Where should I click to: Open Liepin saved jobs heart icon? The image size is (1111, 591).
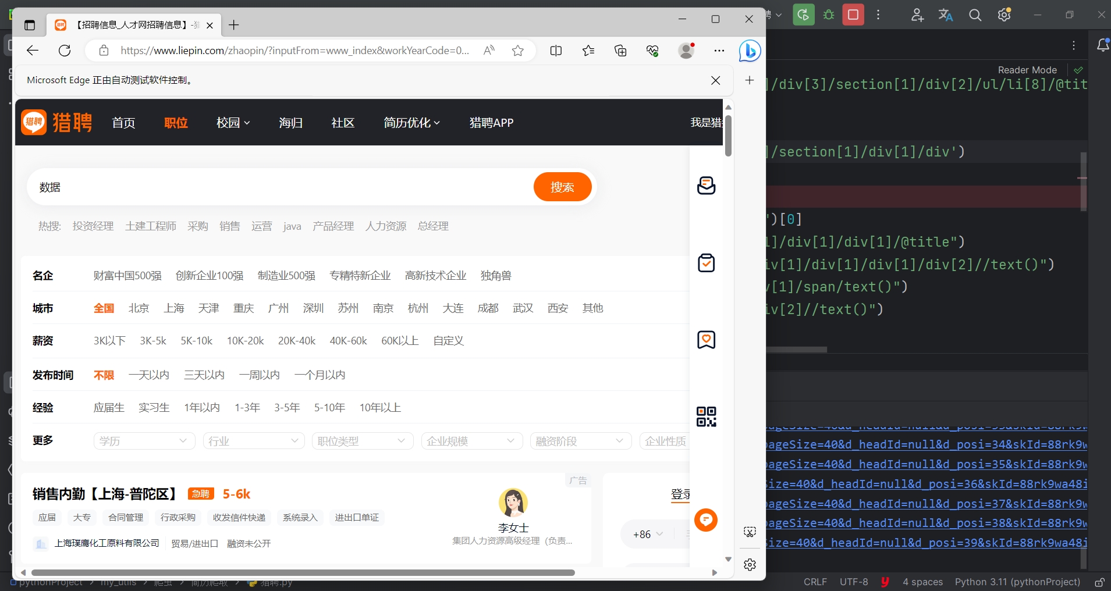[706, 340]
